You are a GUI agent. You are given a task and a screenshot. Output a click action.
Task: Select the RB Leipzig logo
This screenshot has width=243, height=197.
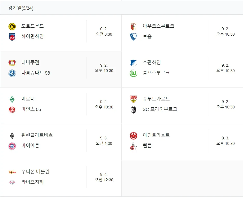tap(12, 183)
